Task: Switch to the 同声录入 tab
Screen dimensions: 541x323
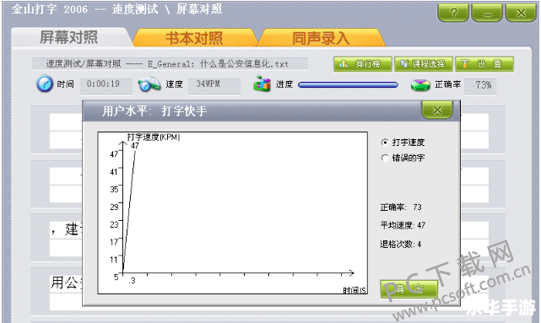Action: coord(321,38)
